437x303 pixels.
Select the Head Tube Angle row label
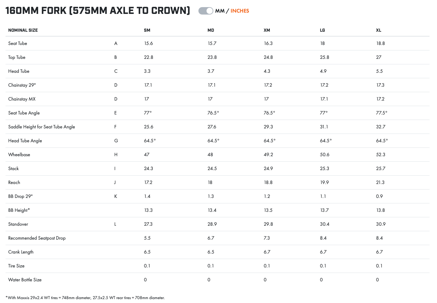pos(25,141)
